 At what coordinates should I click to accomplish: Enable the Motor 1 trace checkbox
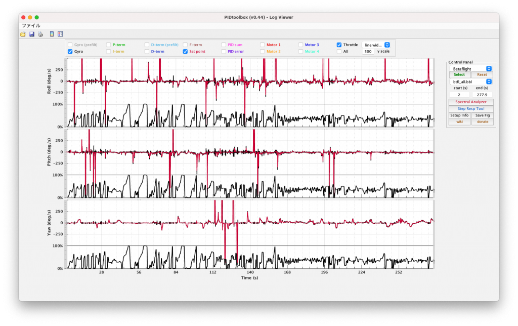[x=263, y=45]
